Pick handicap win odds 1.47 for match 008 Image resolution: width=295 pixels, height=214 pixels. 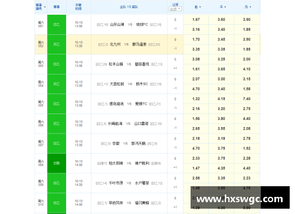tap(196, 168)
